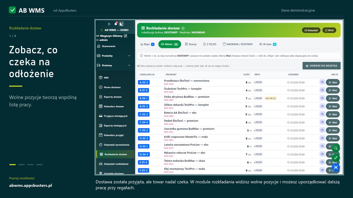This screenshot has height=198, width=353.
Task: Click Weź for Farba akrylowa BudMax row
Action: click(x=333, y=98)
